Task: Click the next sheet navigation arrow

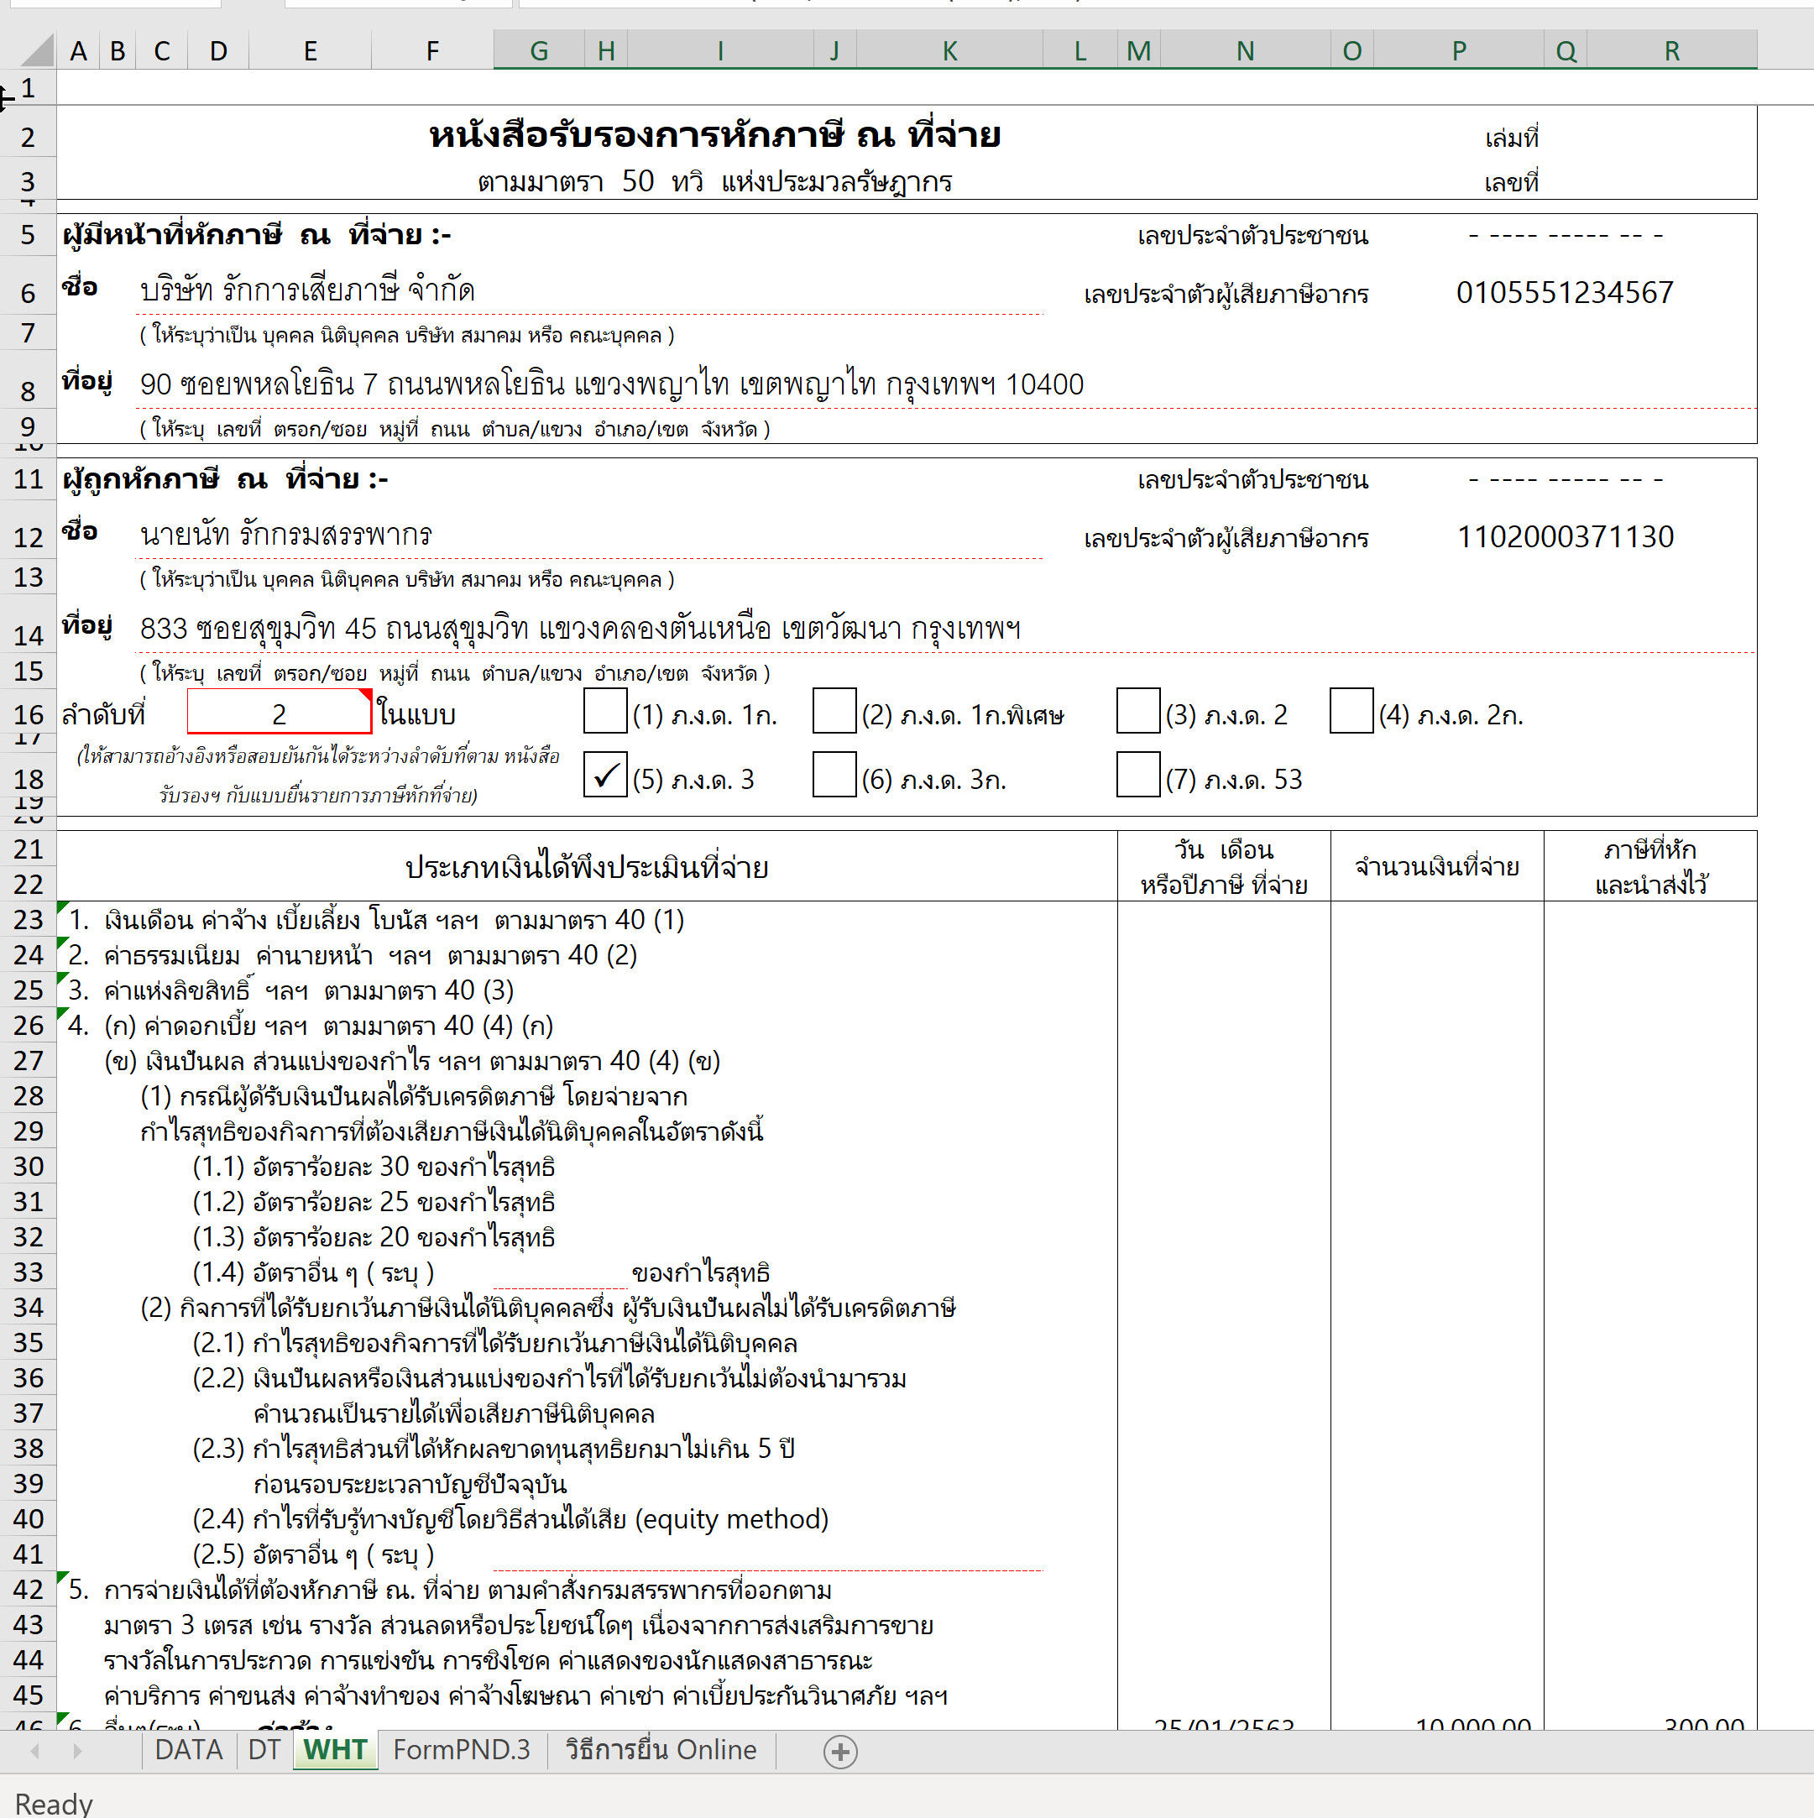Action: [x=78, y=1750]
